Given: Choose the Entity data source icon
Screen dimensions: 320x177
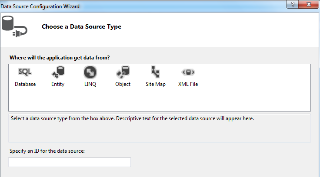Looking at the screenshot, I should [57, 72].
